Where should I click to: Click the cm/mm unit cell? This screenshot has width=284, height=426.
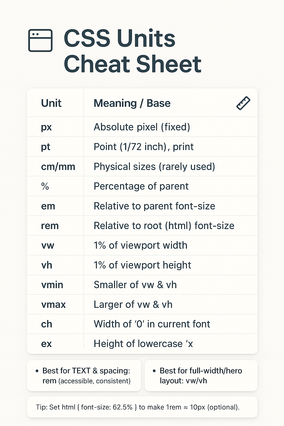click(x=58, y=167)
